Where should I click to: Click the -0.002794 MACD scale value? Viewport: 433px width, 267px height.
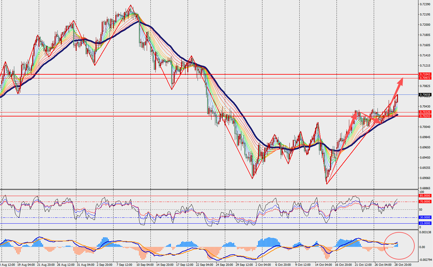coord(425,260)
